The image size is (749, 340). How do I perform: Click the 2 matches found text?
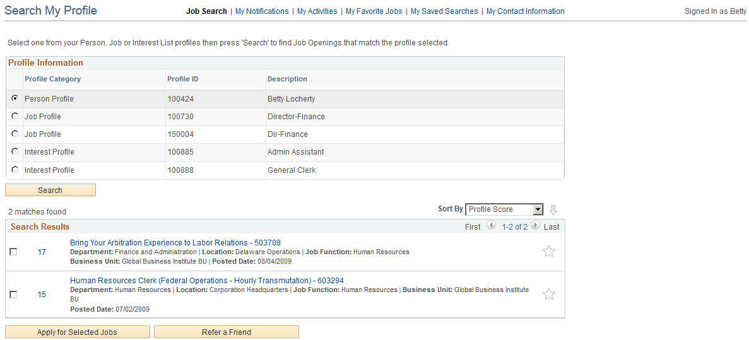(x=37, y=211)
